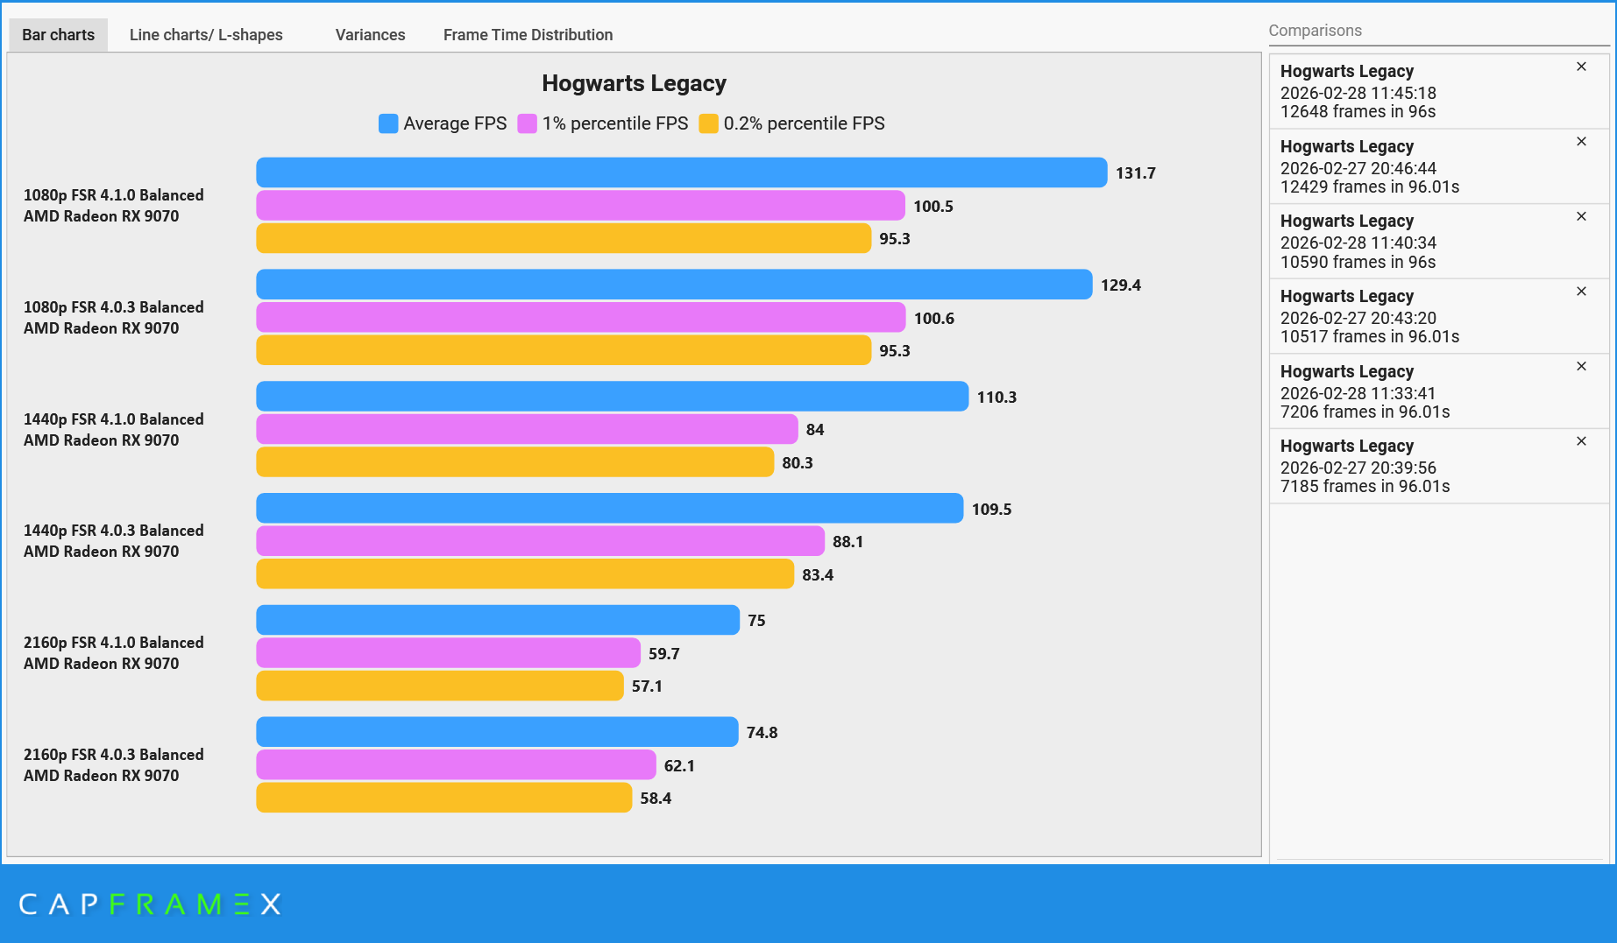Switch to the Variances tab
The height and width of the screenshot is (943, 1617).
tap(369, 34)
